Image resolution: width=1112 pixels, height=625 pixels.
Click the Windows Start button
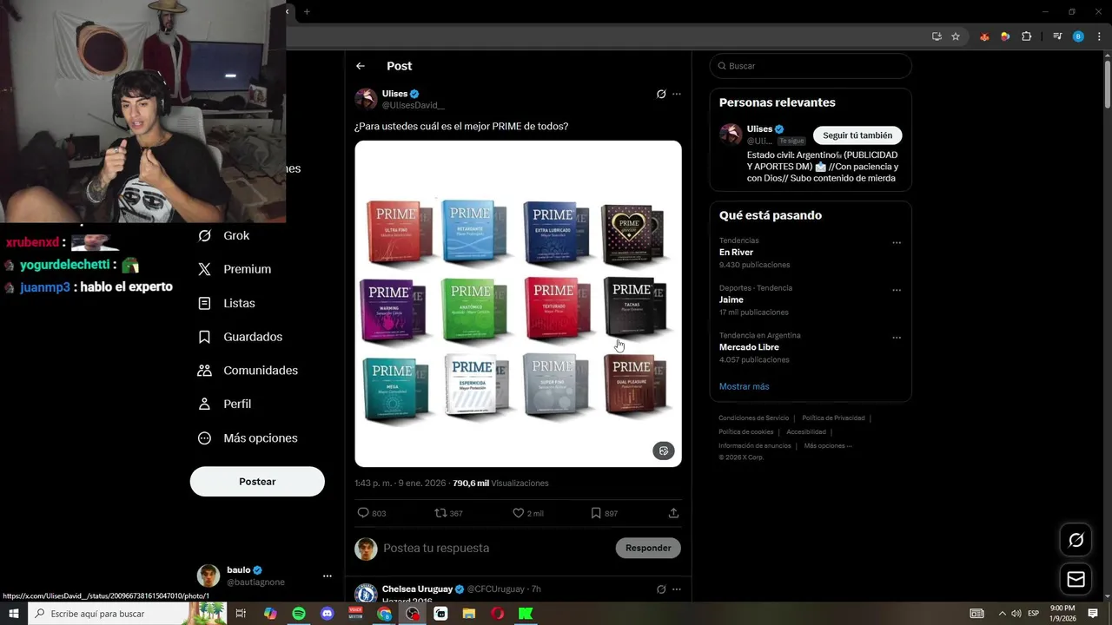pyautogui.click(x=14, y=614)
